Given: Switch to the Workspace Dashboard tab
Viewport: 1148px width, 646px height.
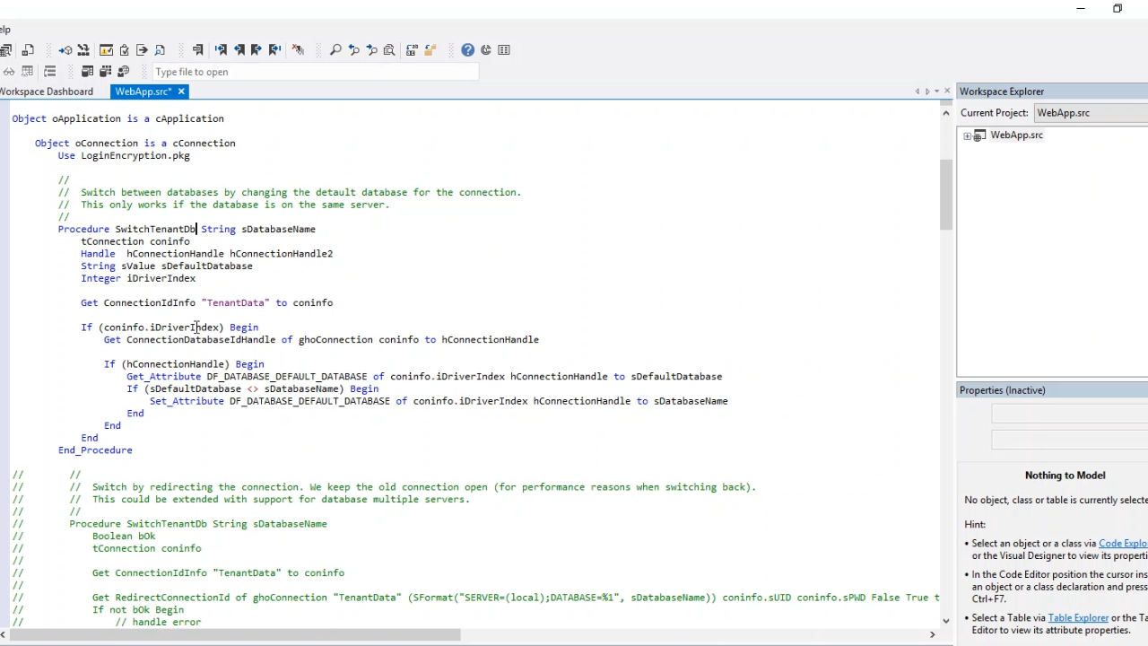Looking at the screenshot, I should [x=47, y=92].
